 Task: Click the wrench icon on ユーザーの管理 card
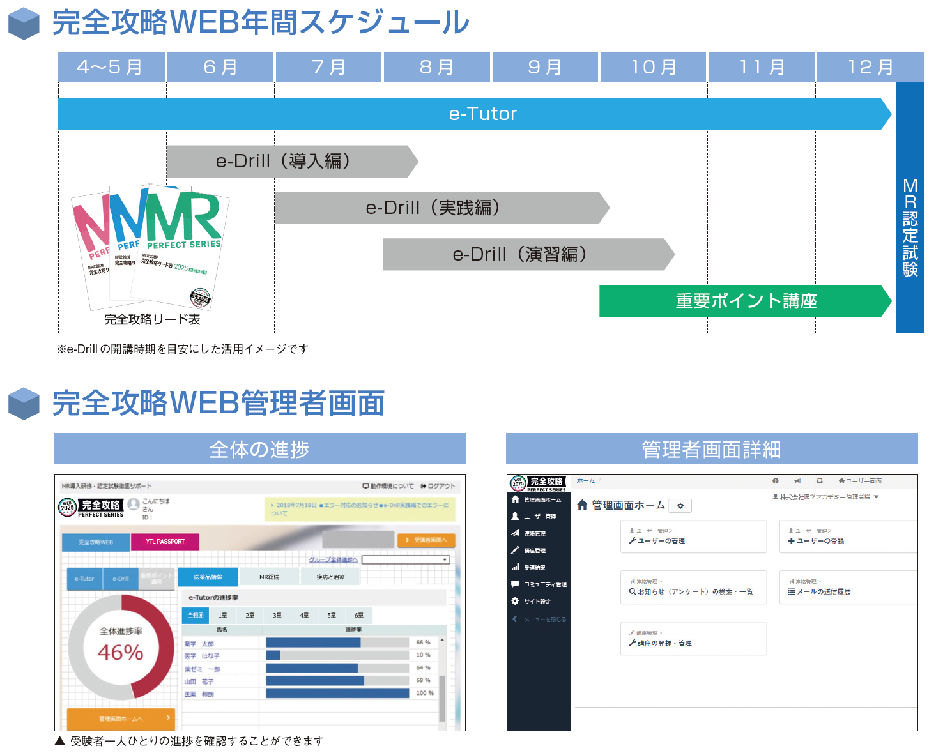coord(632,541)
